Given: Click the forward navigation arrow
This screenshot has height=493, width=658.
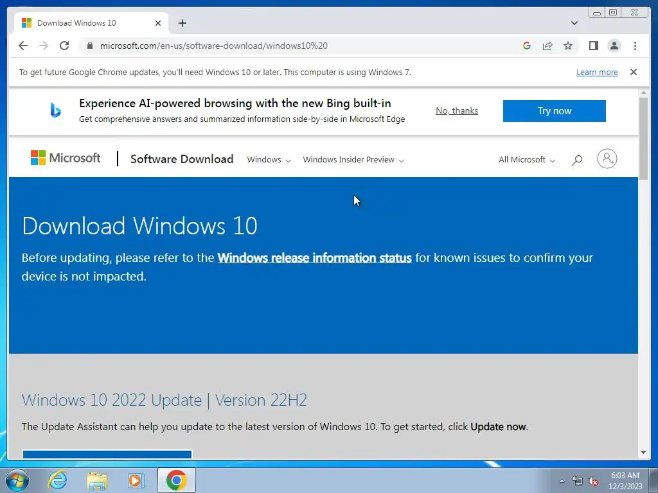Looking at the screenshot, I should [x=44, y=46].
